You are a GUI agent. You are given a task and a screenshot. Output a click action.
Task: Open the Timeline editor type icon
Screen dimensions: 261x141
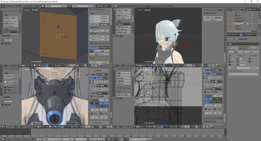pos(3,139)
